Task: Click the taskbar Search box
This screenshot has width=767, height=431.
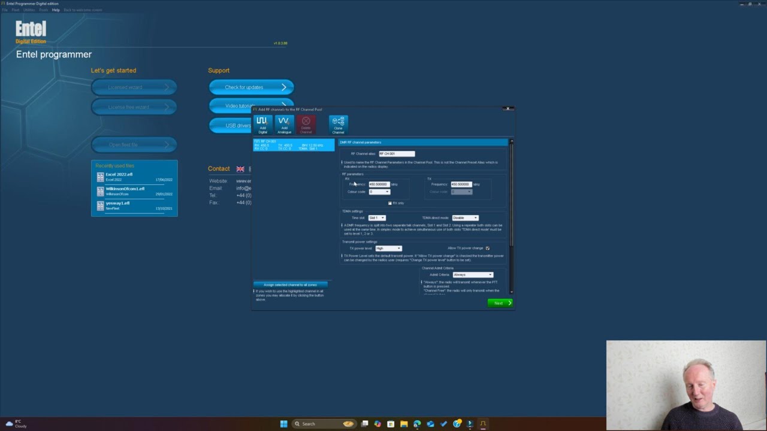Action: pyautogui.click(x=325, y=424)
